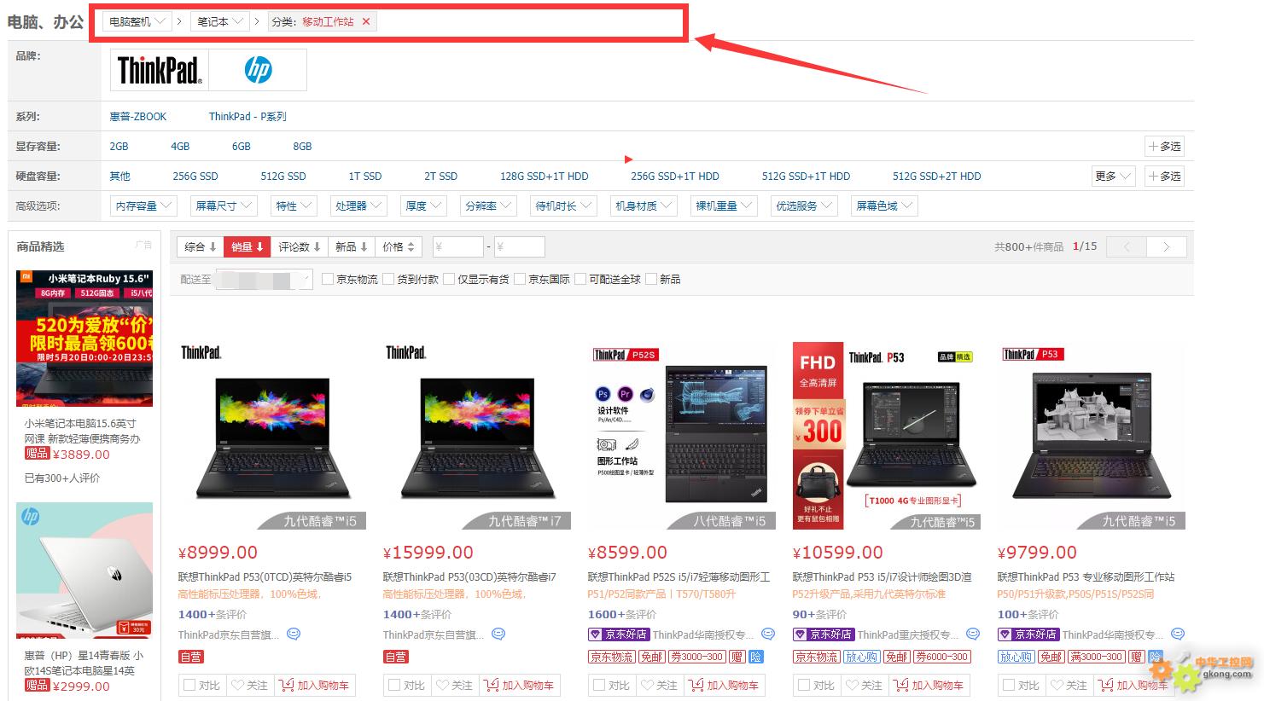Filter by 8GB video memory

[303, 147]
